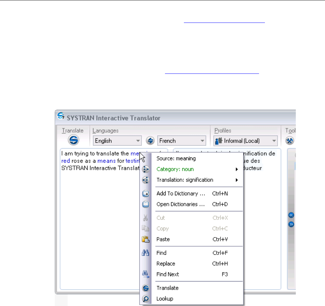Click the double right arrow panel button
325x306 pixels.
(291, 224)
